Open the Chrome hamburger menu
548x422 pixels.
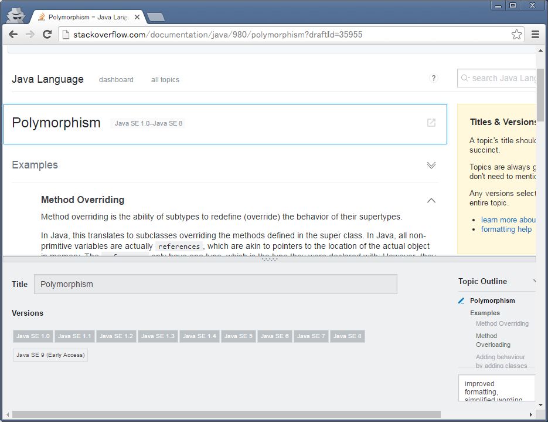(x=535, y=34)
